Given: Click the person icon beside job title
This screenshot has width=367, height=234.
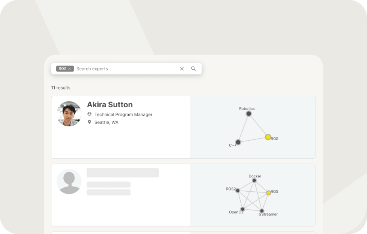Looking at the screenshot, I should (89, 114).
